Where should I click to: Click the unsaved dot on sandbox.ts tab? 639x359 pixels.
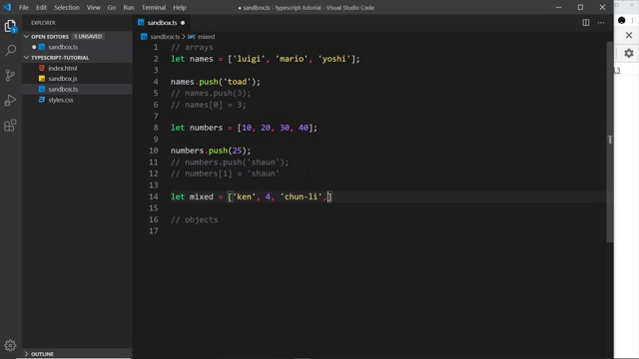pos(183,23)
